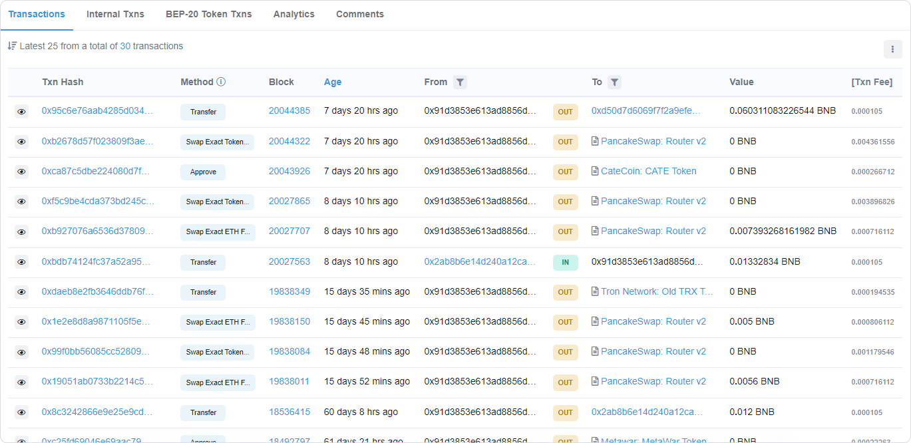The height and width of the screenshot is (443, 911).
Task: Open txn hash 0xbdb74124fc37a52a95
Action: [x=96, y=261]
